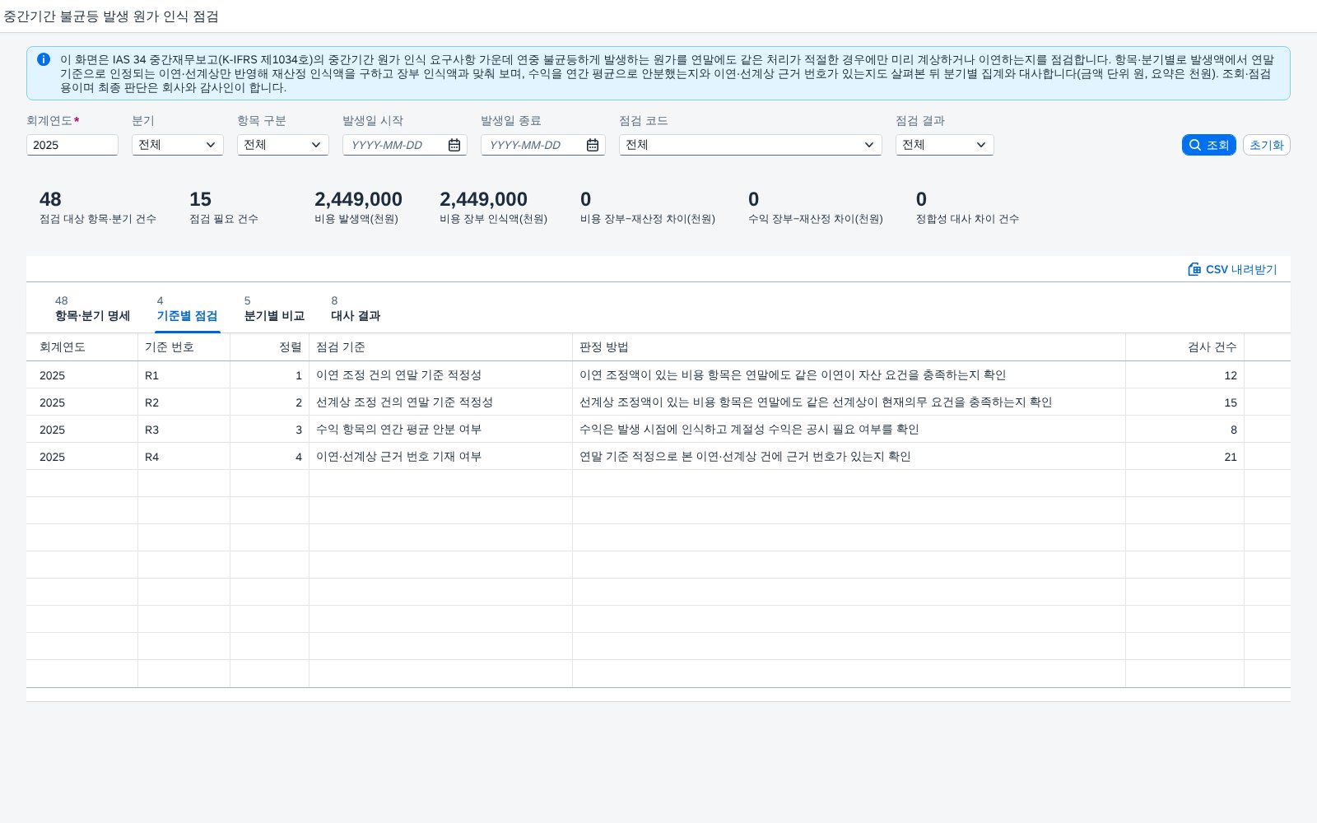Image resolution: width=1317 pixels, height=823 pixels.
Task: Click the 점검 대상 항목·분기 건수 value 48
Action: tap(50, 199)
